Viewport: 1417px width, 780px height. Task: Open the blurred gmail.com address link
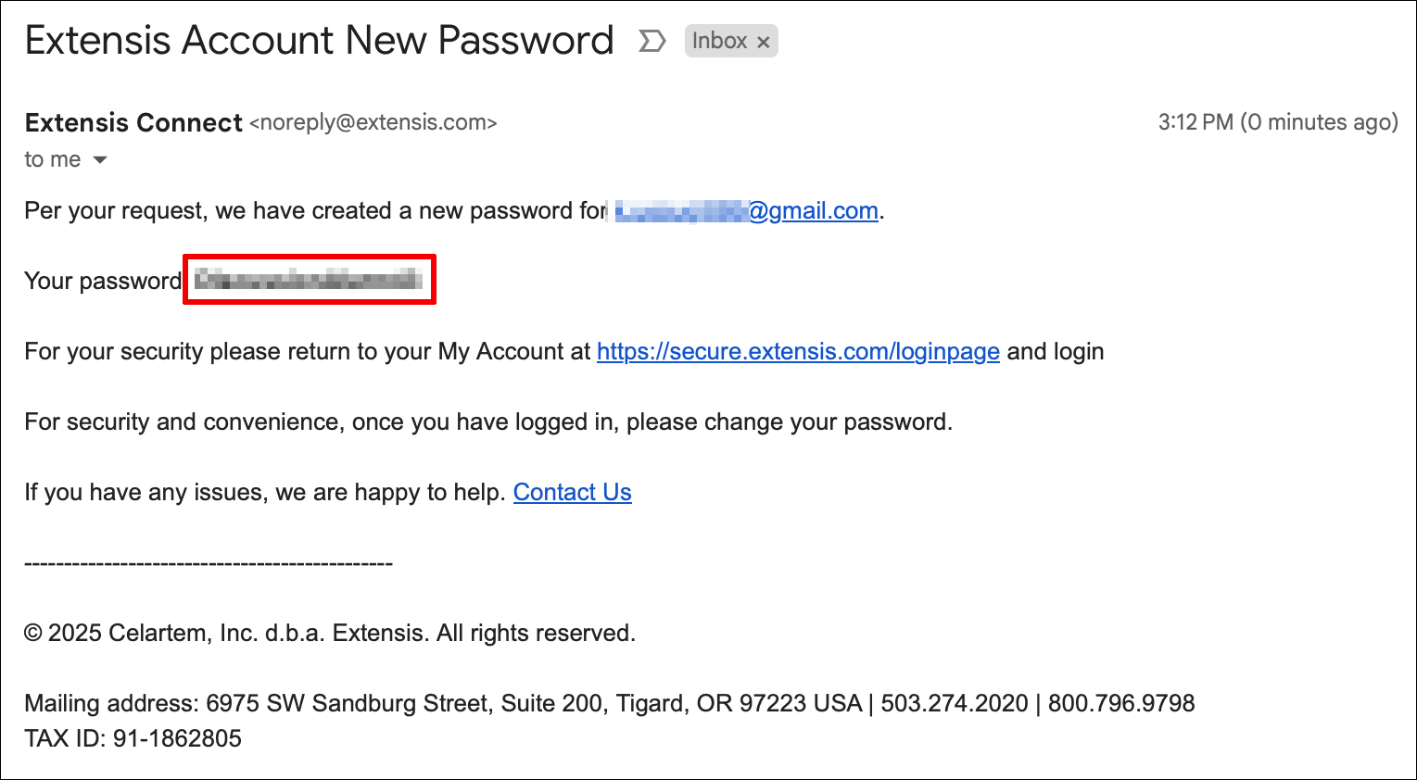tap(747, 211)
